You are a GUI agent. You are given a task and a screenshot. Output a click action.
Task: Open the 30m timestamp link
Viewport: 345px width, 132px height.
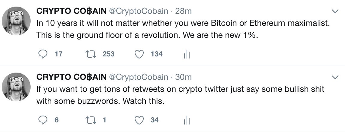click(x=183, y=77)
